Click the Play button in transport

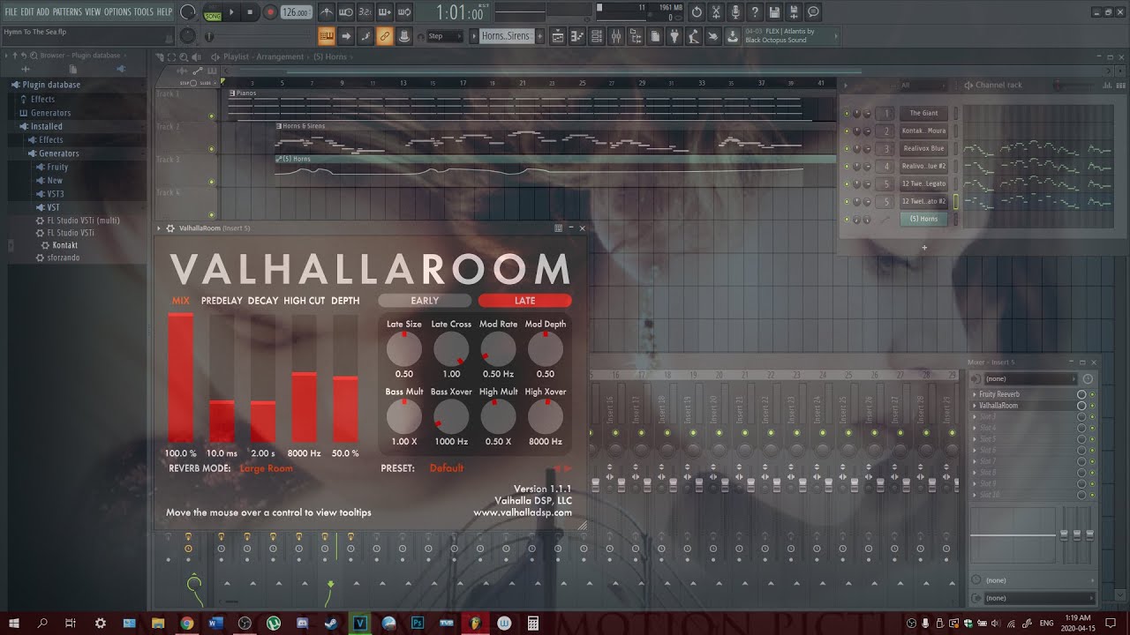click(232, 12)
